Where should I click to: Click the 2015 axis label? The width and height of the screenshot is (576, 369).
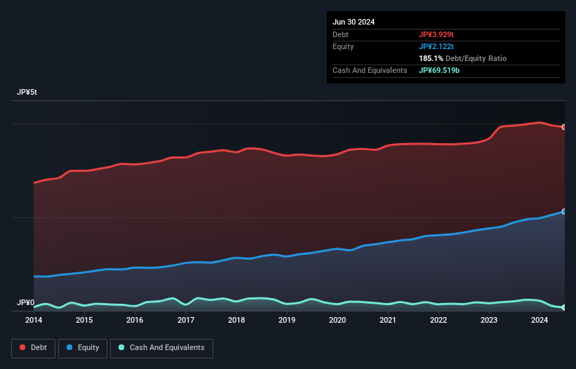pos(84,320)
